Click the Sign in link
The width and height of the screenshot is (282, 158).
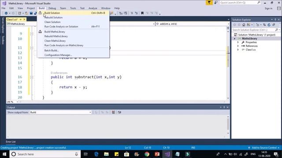point(268,8)
